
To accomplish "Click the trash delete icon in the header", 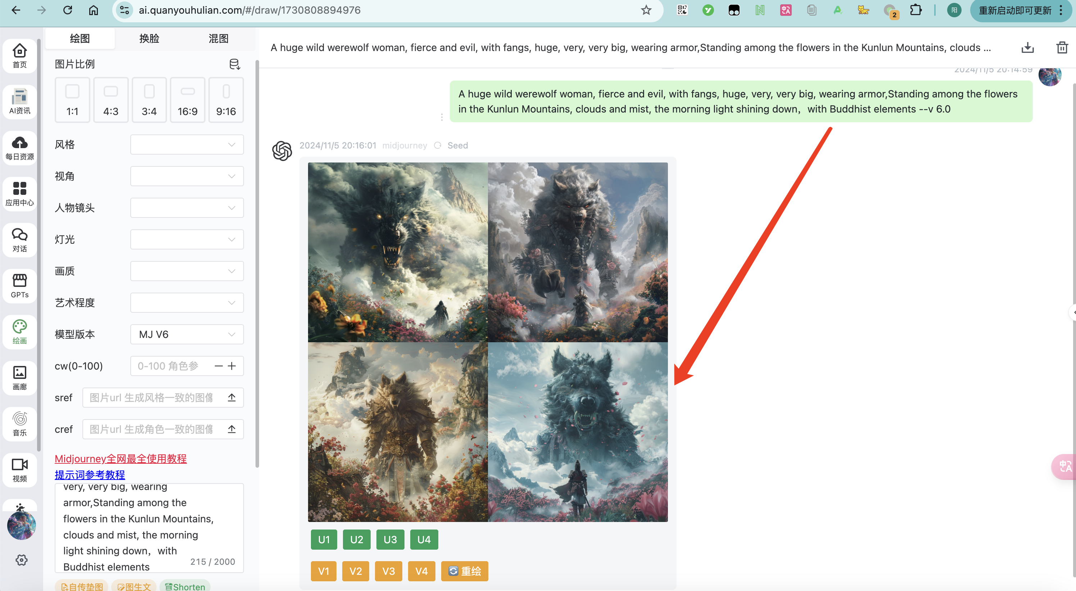I will click(1061, 47).
